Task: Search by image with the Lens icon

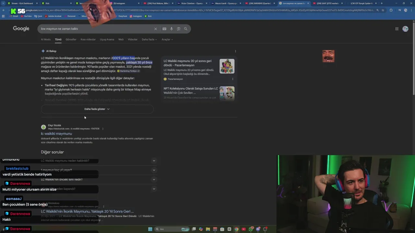Action: point(179,29)
